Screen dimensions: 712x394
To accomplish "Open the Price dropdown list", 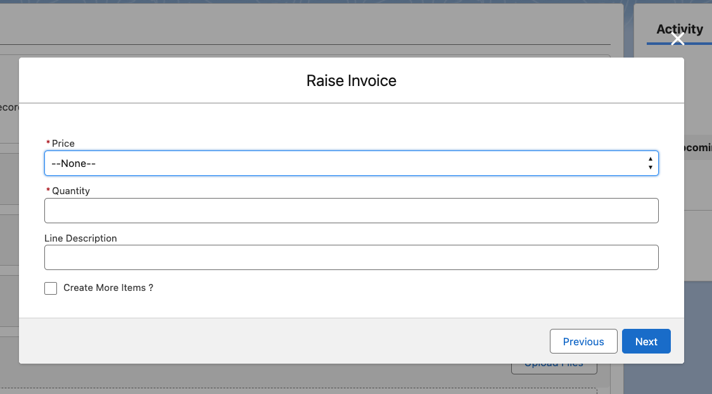I will [x=351, y=163].
